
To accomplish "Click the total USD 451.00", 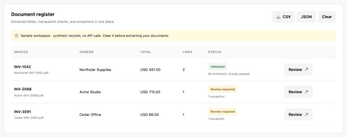I will (150, 70).
